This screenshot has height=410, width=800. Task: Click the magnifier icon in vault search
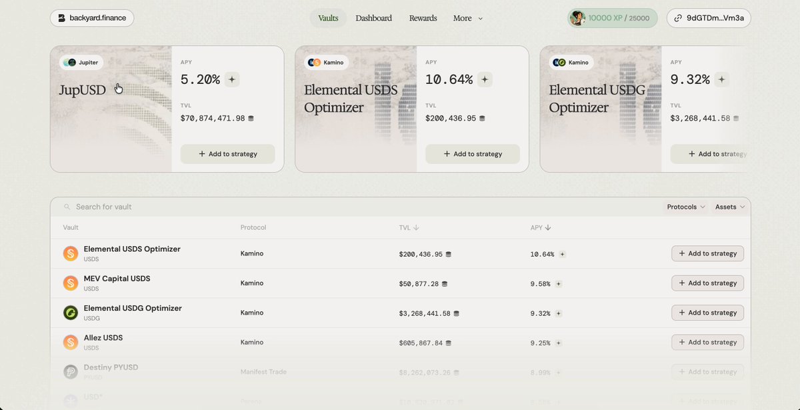tap(67, 207)
